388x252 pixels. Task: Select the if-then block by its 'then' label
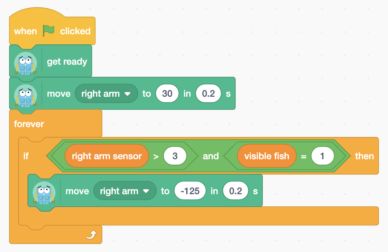click(364, 156)
